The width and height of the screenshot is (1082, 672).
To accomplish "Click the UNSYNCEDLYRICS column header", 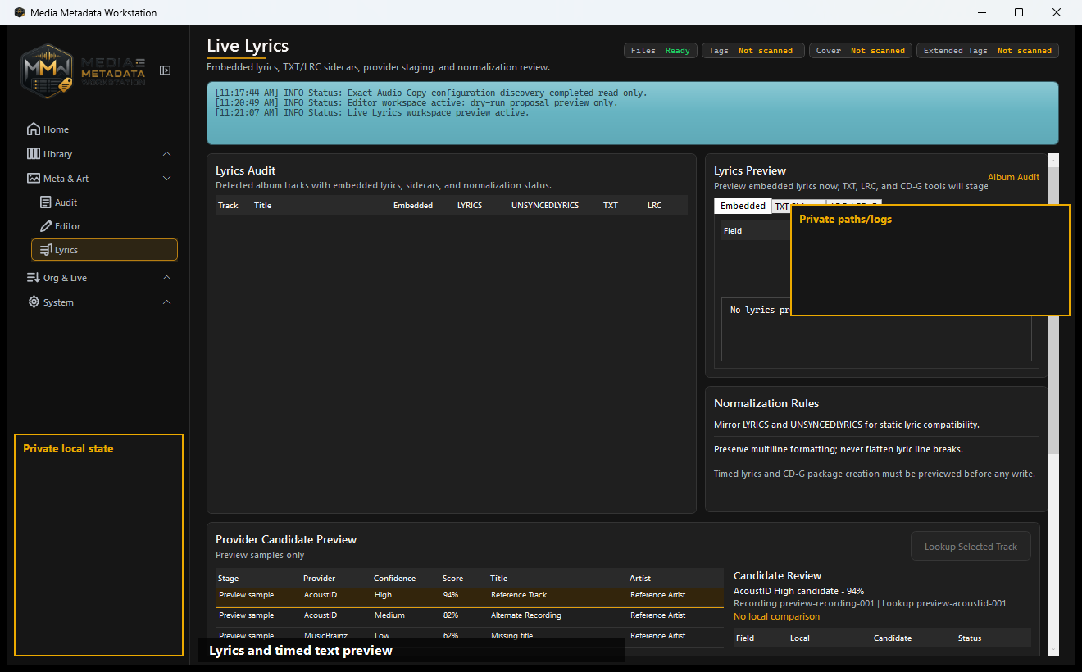I will point(545,206).
